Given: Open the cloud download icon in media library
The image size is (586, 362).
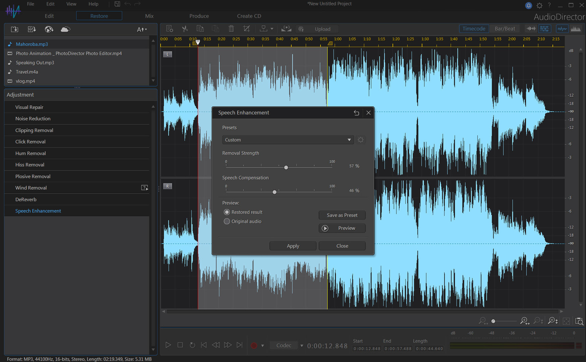Looking at the screenshot, I should [x=65, y=29].
